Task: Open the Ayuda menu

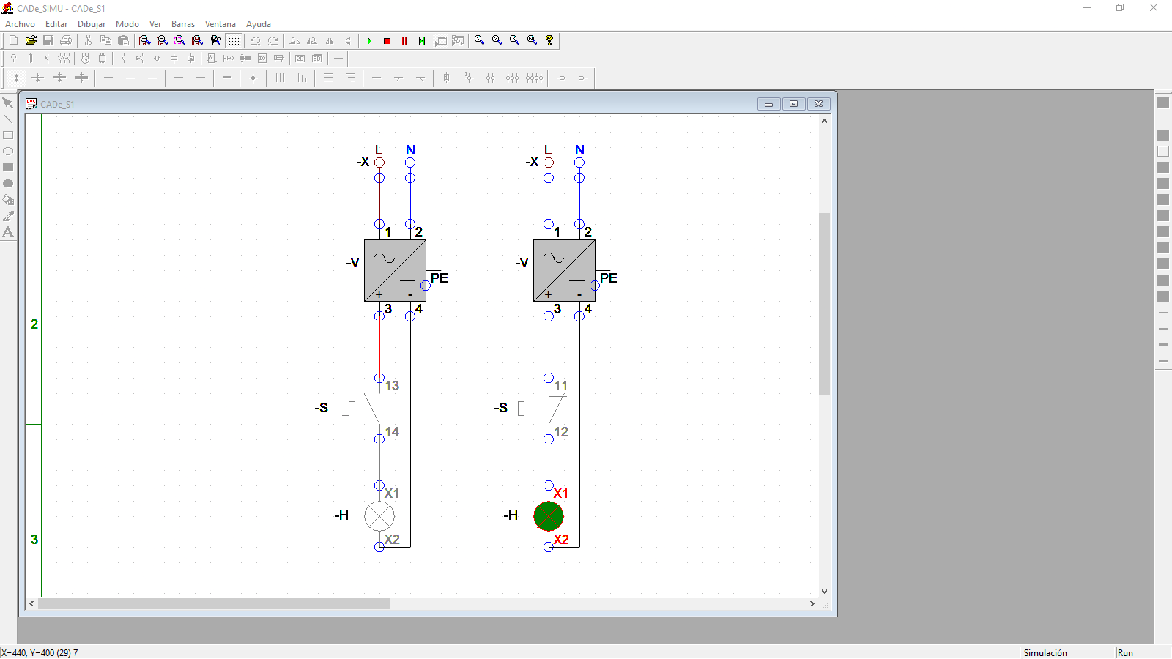Action: (x=259, y=24)
